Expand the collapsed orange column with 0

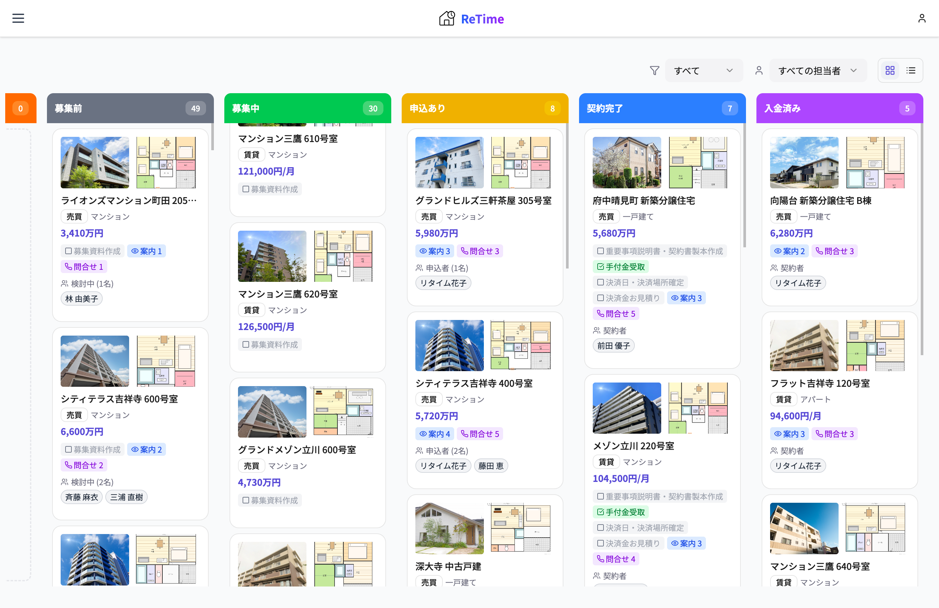tap(21, 109)
